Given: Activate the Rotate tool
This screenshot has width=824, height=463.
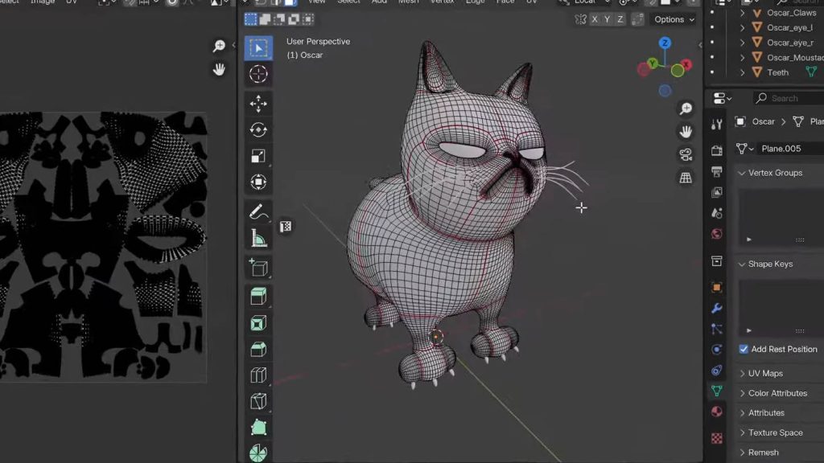Looking at the screenshot, I should point(258,129).
